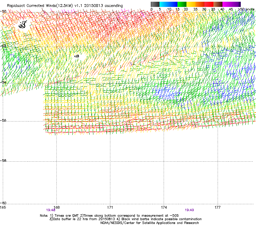Click the cyan 5-10 knots legend segment
The image size is (256, 225).
click(x=164, y=4)
